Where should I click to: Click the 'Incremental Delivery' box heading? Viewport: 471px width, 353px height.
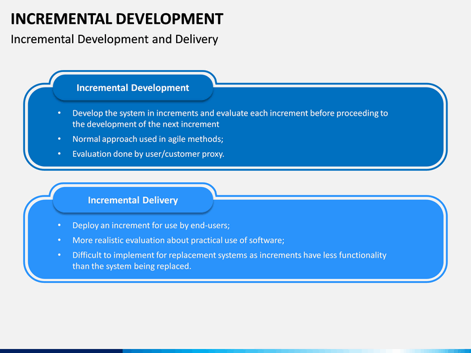click(133, 200)
